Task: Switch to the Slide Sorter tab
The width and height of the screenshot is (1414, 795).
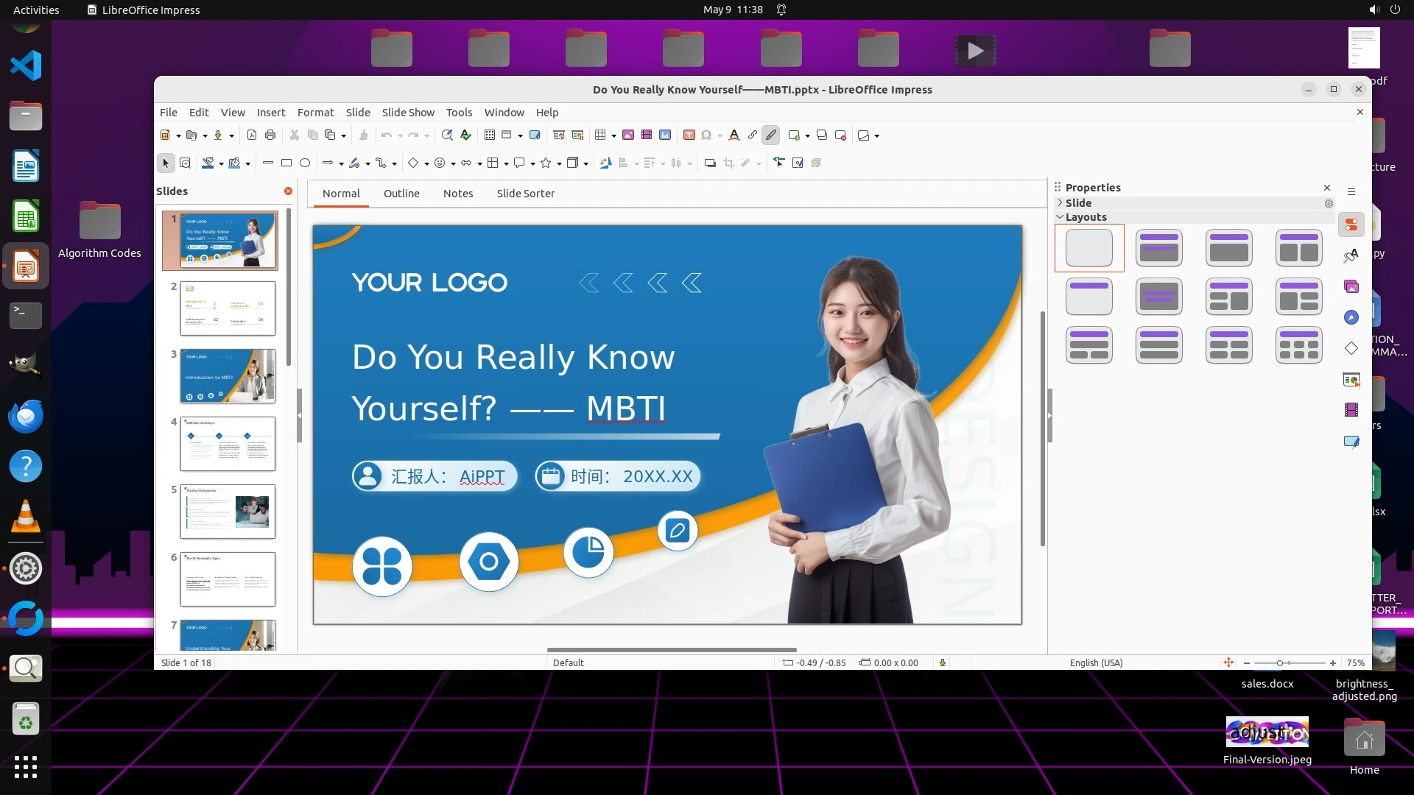Action: click(x=525, y=194)
